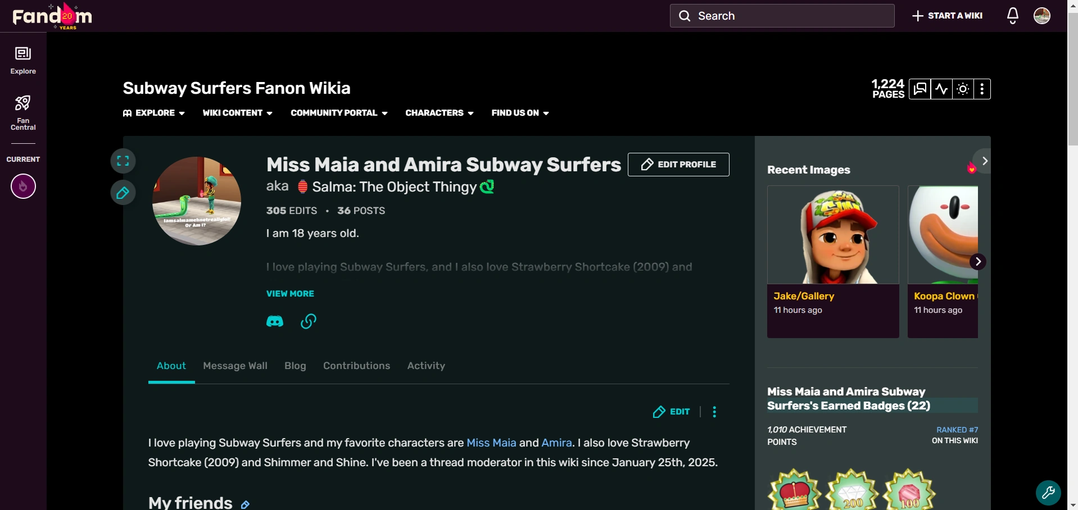Expand the avatar with fullscreen icon
Viewport: 1078px width, 510px height.
pyautogui.click(x=123, y=161)
